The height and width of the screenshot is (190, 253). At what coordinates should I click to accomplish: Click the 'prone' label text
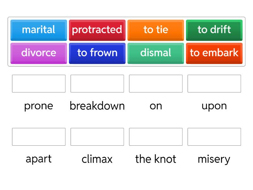(39, 106)
